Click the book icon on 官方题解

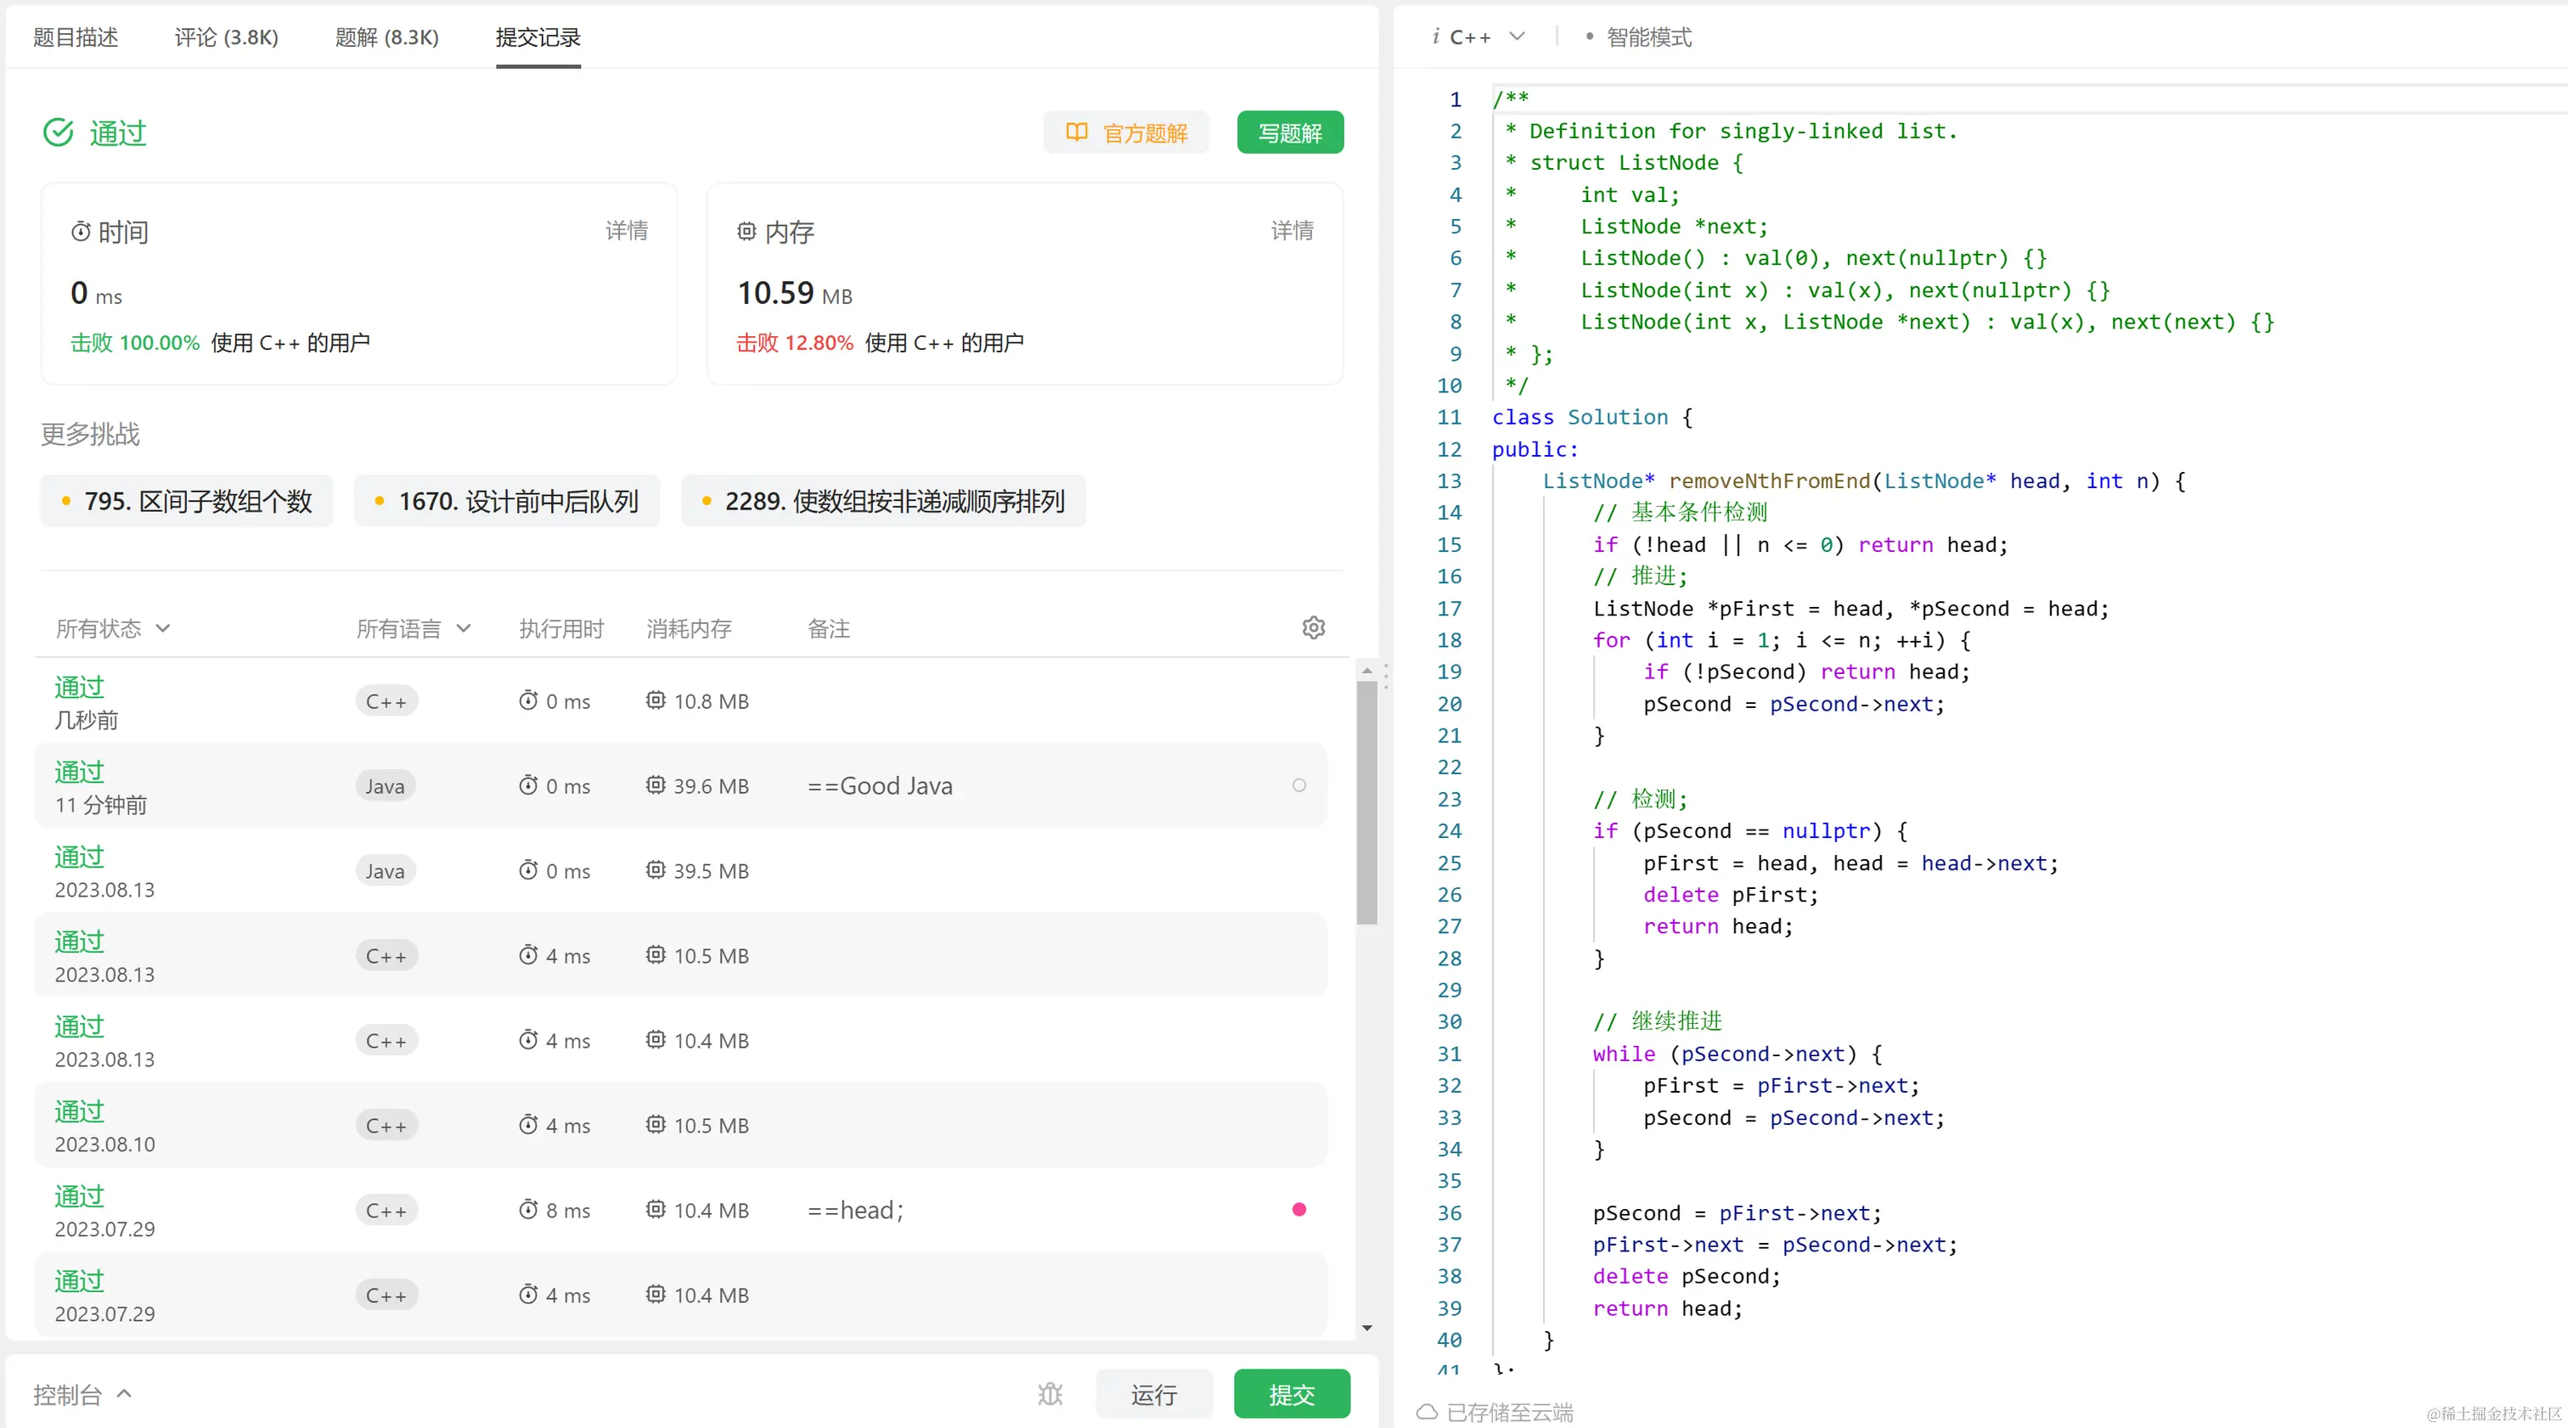(1077, 132)
